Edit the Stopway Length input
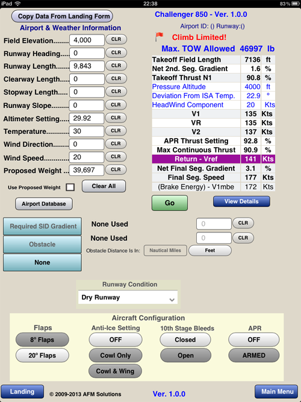The width and height of the screenshot is (301, 402). pos(87,92)
